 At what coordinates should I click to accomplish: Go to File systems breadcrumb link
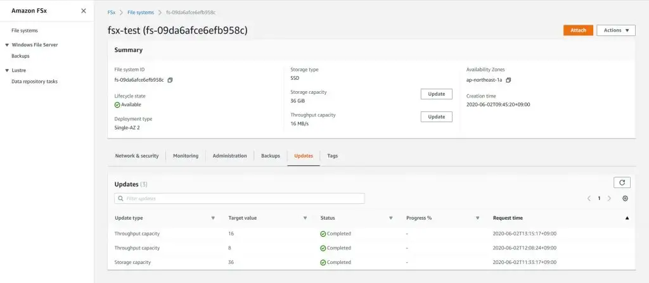140,13
